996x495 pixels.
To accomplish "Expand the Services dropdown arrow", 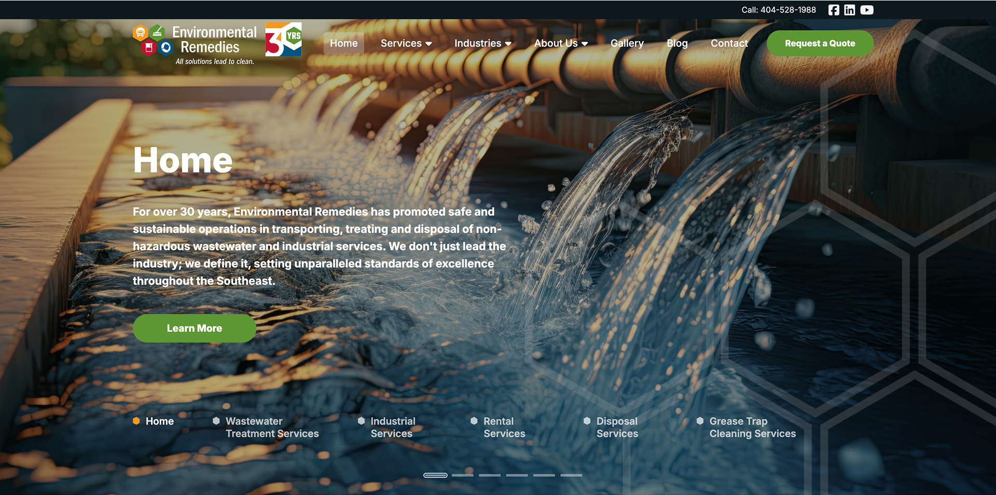I will point(428,44).
